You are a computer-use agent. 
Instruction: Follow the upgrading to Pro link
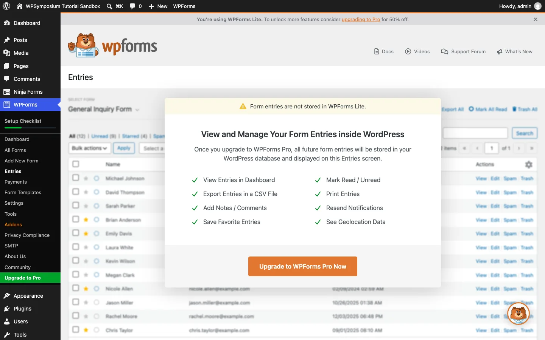pyautogui.click(x=361, y=19)
